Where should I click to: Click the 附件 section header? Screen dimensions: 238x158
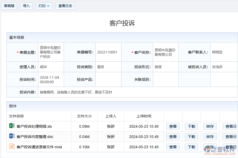tap(13, 106)
